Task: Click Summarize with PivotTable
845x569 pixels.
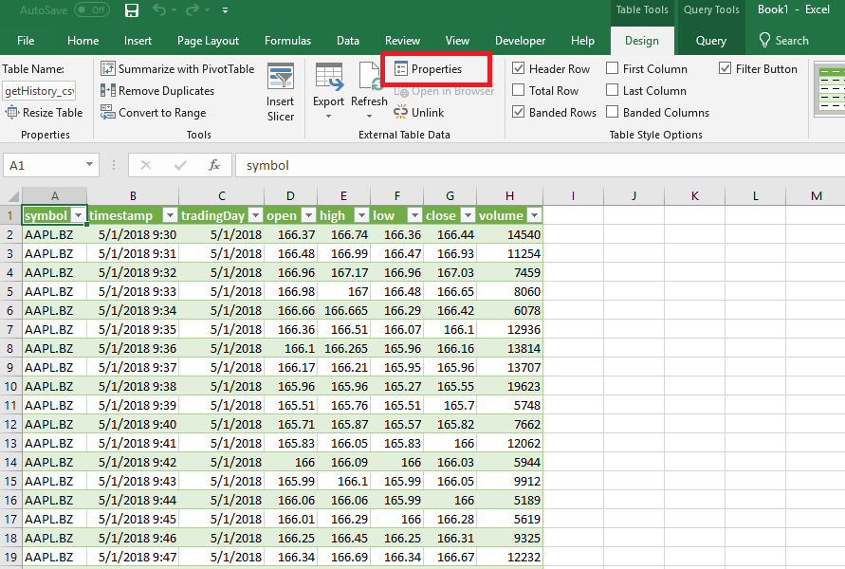Action: [177, 69]
